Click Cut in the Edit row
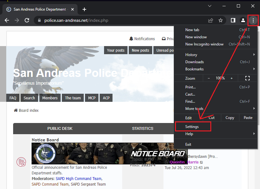Image resolution: width=260 pixels, height=189 pixels. pyautogui.click(x=212, y=118)
